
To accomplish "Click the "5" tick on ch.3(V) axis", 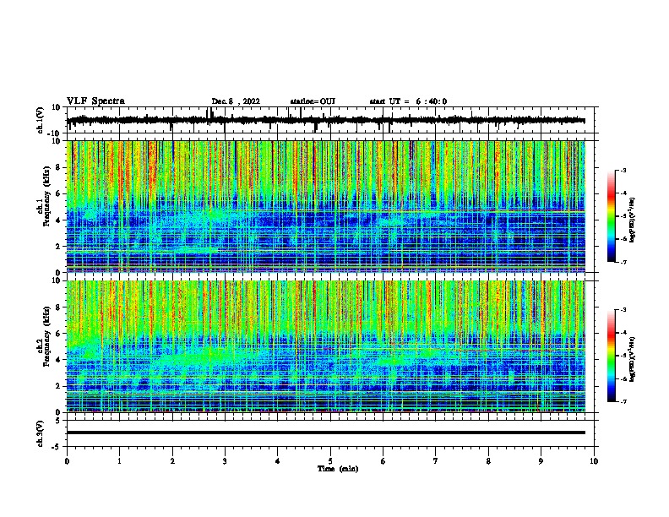I will 59,421.
